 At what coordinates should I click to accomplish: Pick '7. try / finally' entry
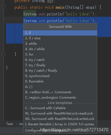point(60,65)
